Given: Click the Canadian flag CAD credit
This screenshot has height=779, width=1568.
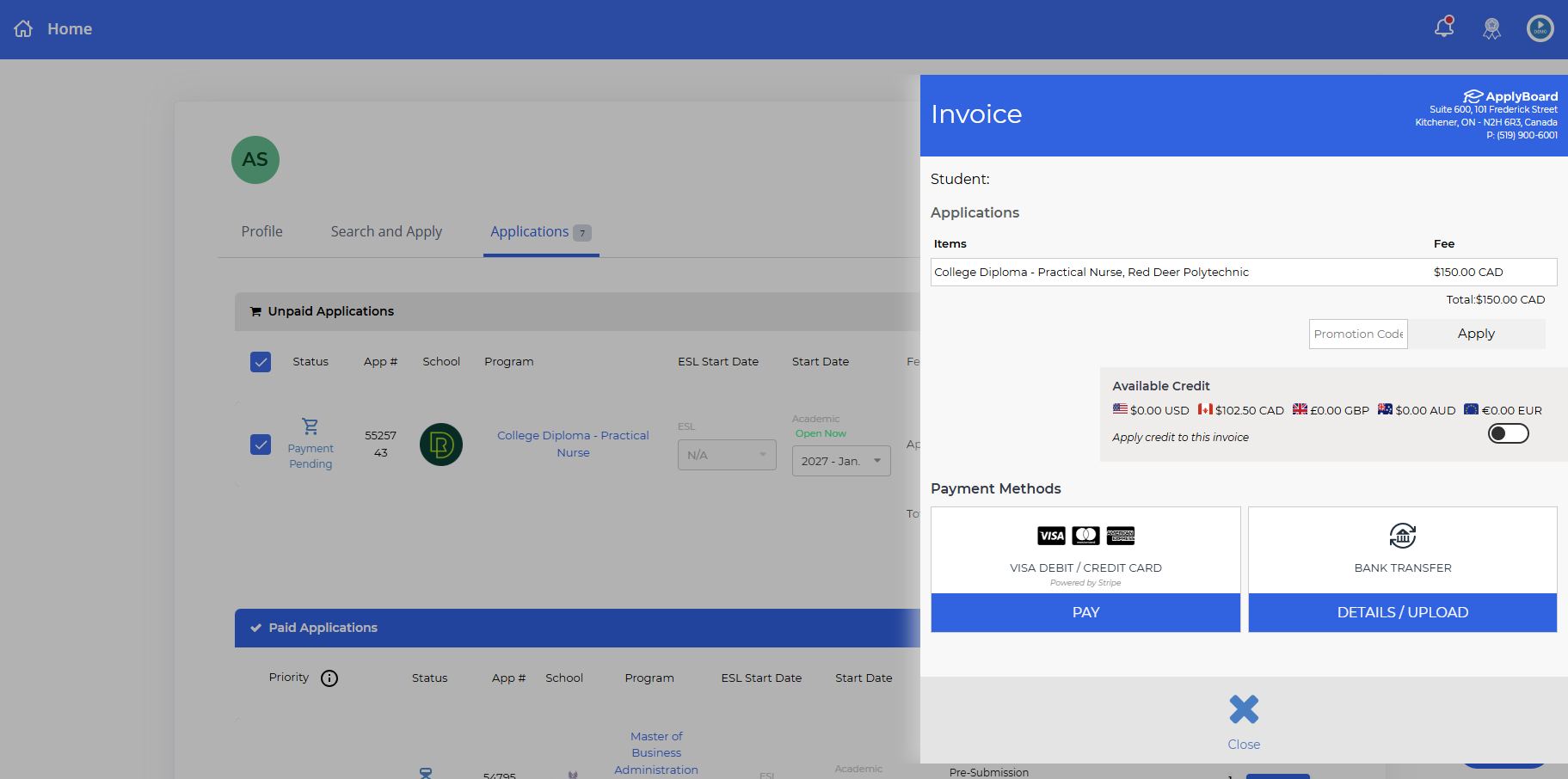Looking at the screenshot, I should pos(1205,409).
